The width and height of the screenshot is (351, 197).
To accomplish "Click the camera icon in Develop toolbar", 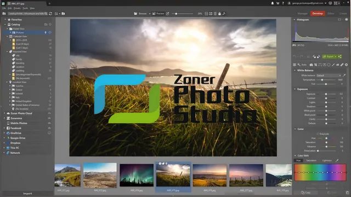I will click(311, 65).
